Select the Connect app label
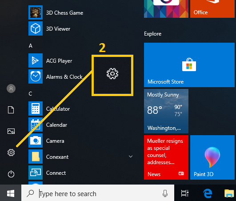Screen dimensions: 236x201 (56, 173)
